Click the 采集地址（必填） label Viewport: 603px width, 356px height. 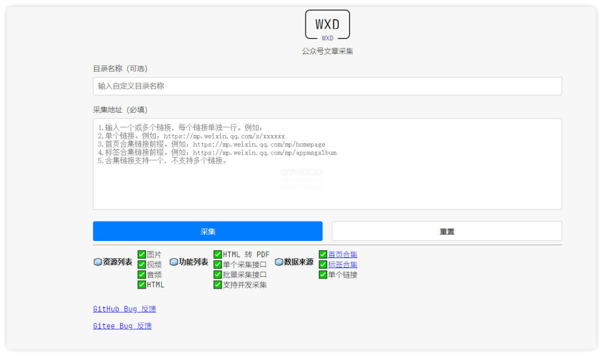click(x=121, y=109)
